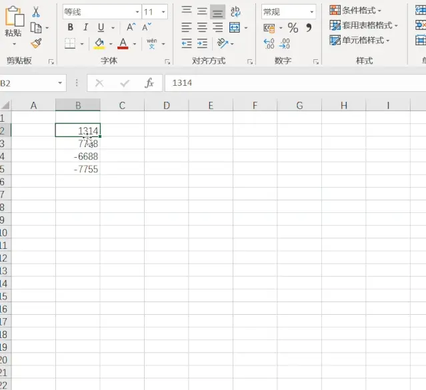The image size is (426, 390).
Task: Open the font name dropdown arrow
Action: pyautogui.click(x=137, y=12)
